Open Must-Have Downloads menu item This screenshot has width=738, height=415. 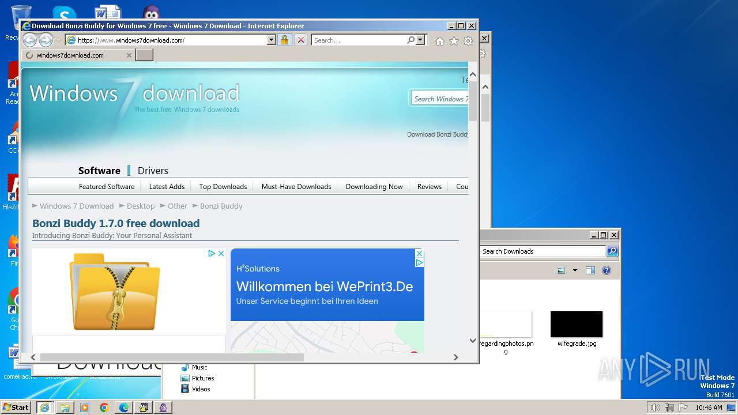pyautogui.click(x=296, y=187)
